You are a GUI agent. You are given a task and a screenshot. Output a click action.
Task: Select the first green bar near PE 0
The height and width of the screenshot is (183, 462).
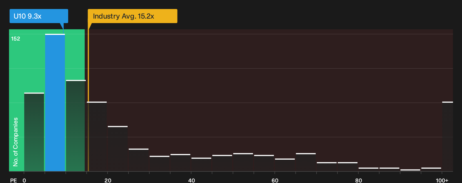tap(34, 132)
